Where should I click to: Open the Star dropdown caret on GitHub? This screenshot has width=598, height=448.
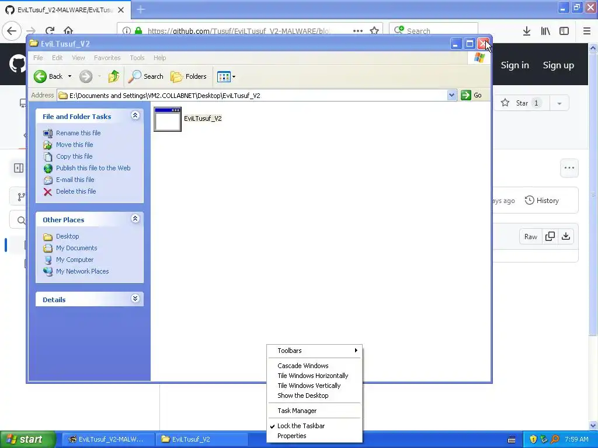coord(559,103)
